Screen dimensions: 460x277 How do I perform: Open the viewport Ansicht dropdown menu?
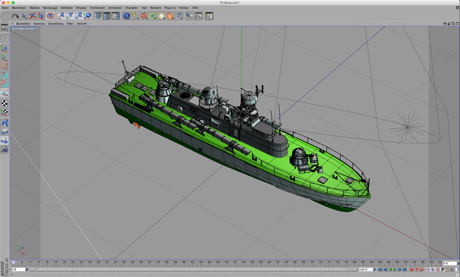coord(82,24)
